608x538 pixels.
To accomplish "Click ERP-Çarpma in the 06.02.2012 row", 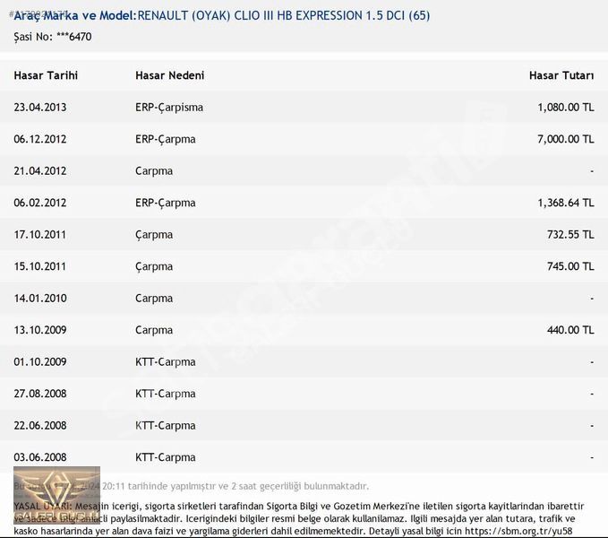I will (165, 203).
